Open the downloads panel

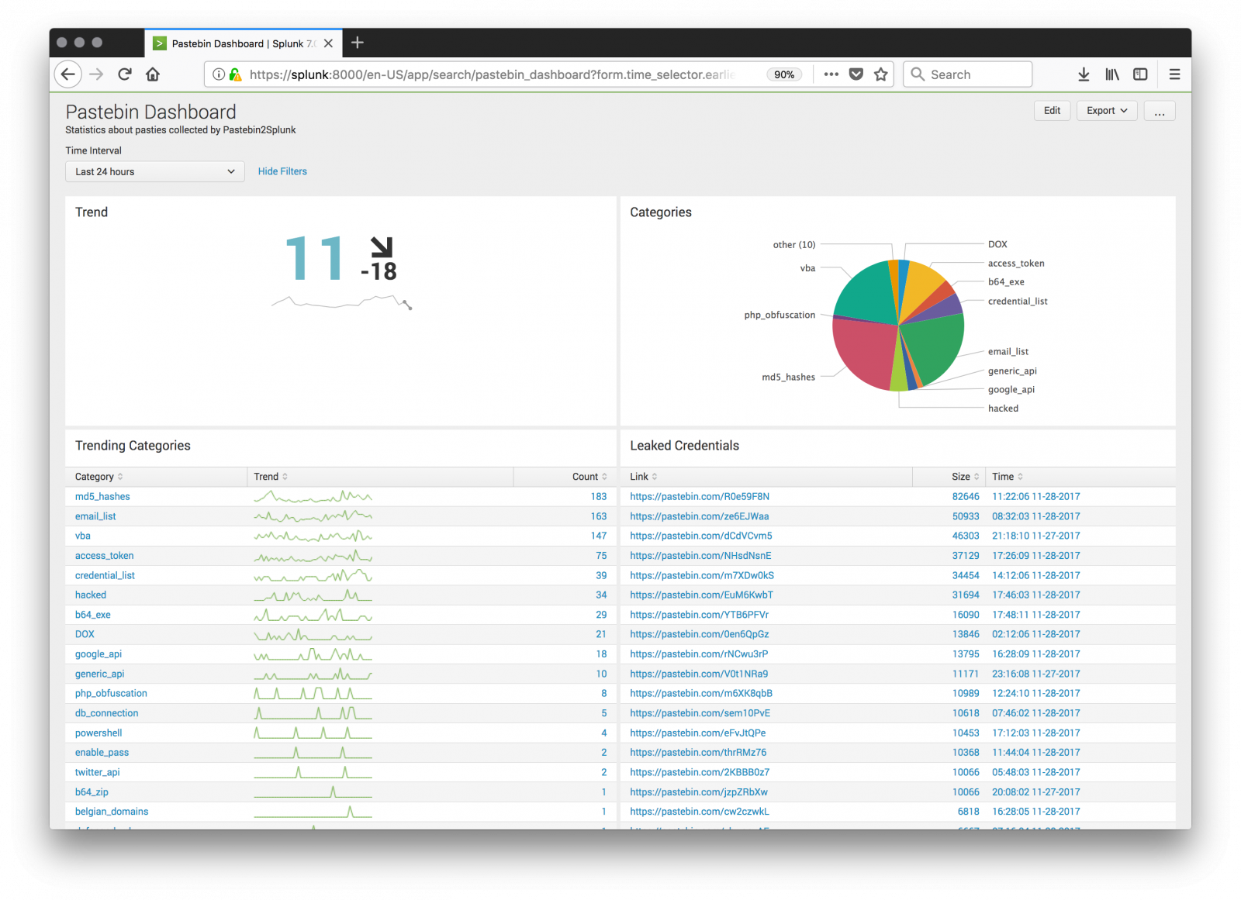[1084, 74]
